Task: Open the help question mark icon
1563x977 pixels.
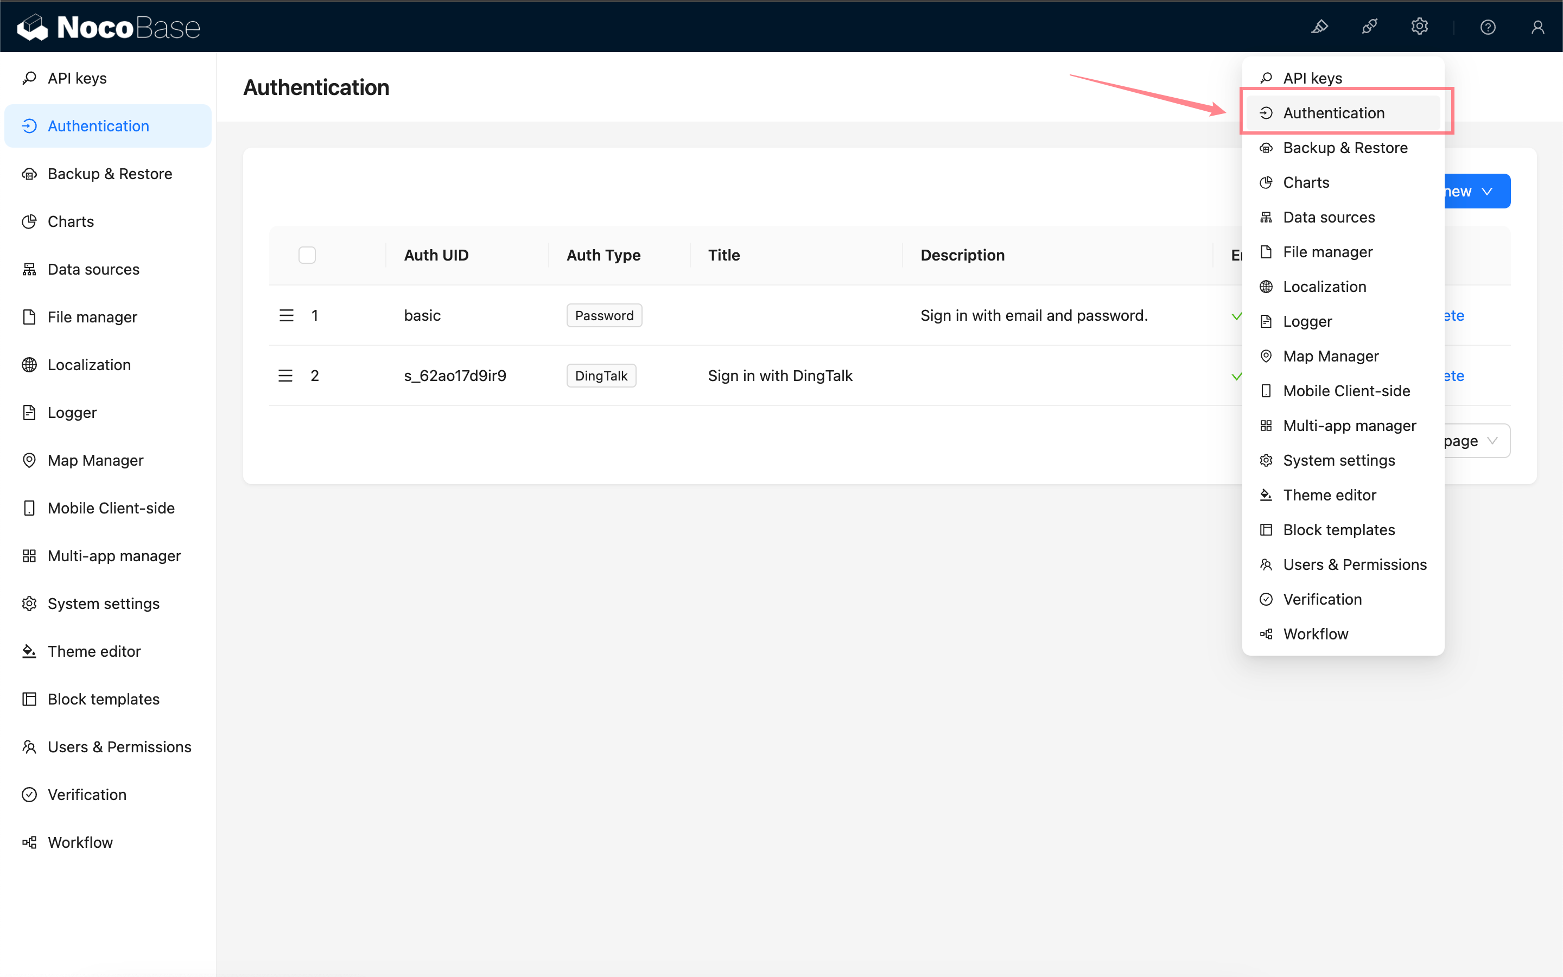Action: click(1488, 27)
